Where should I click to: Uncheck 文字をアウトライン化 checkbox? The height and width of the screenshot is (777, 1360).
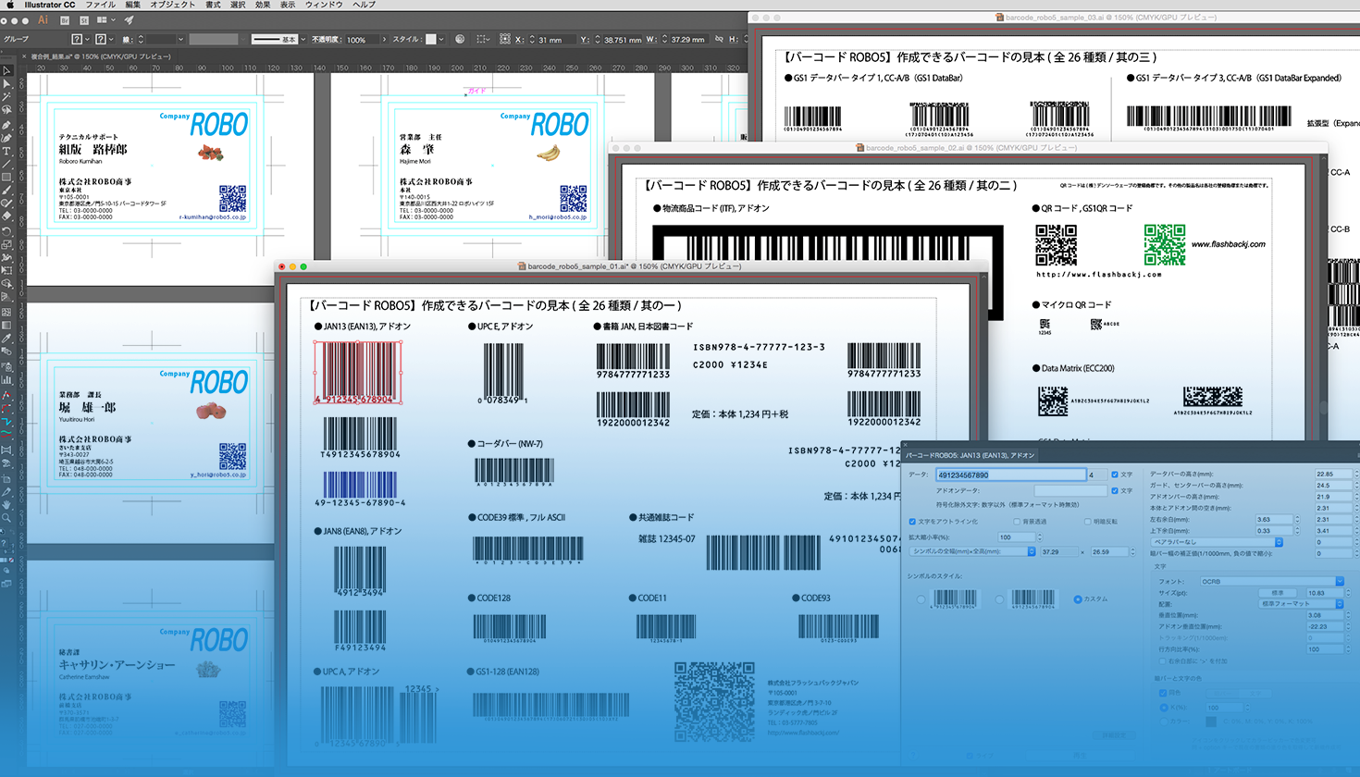(912, 522)
